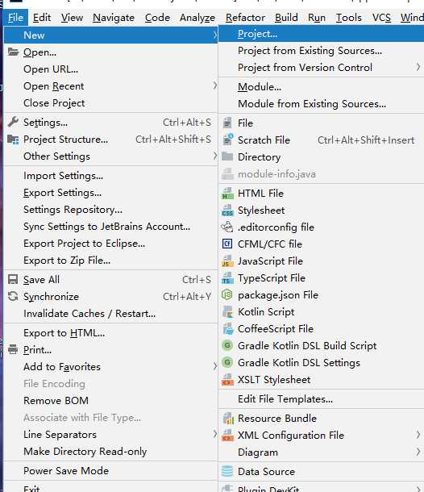Click the Scratch File icon

[227, 140]
